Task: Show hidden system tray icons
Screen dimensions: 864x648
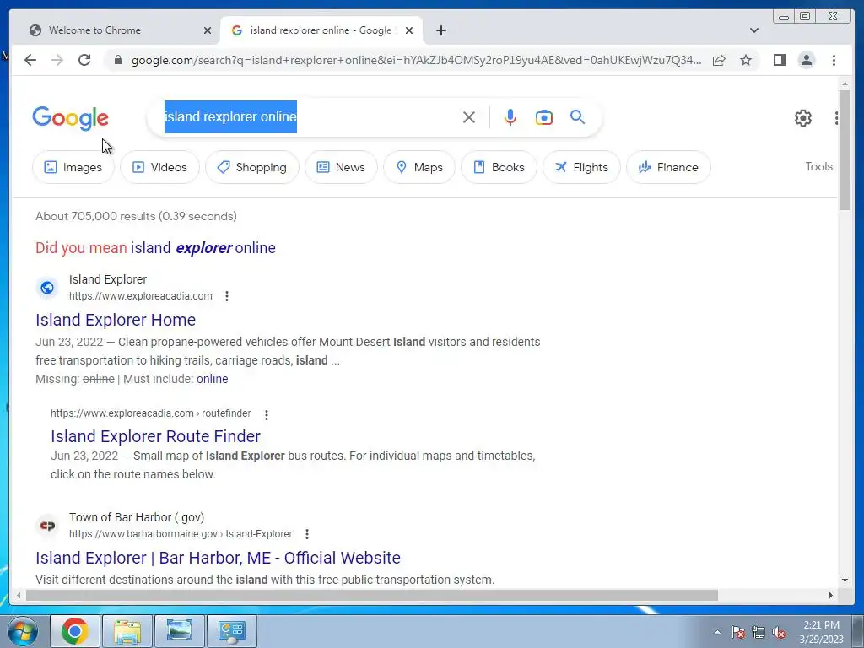Action: [x=717, y=632]
